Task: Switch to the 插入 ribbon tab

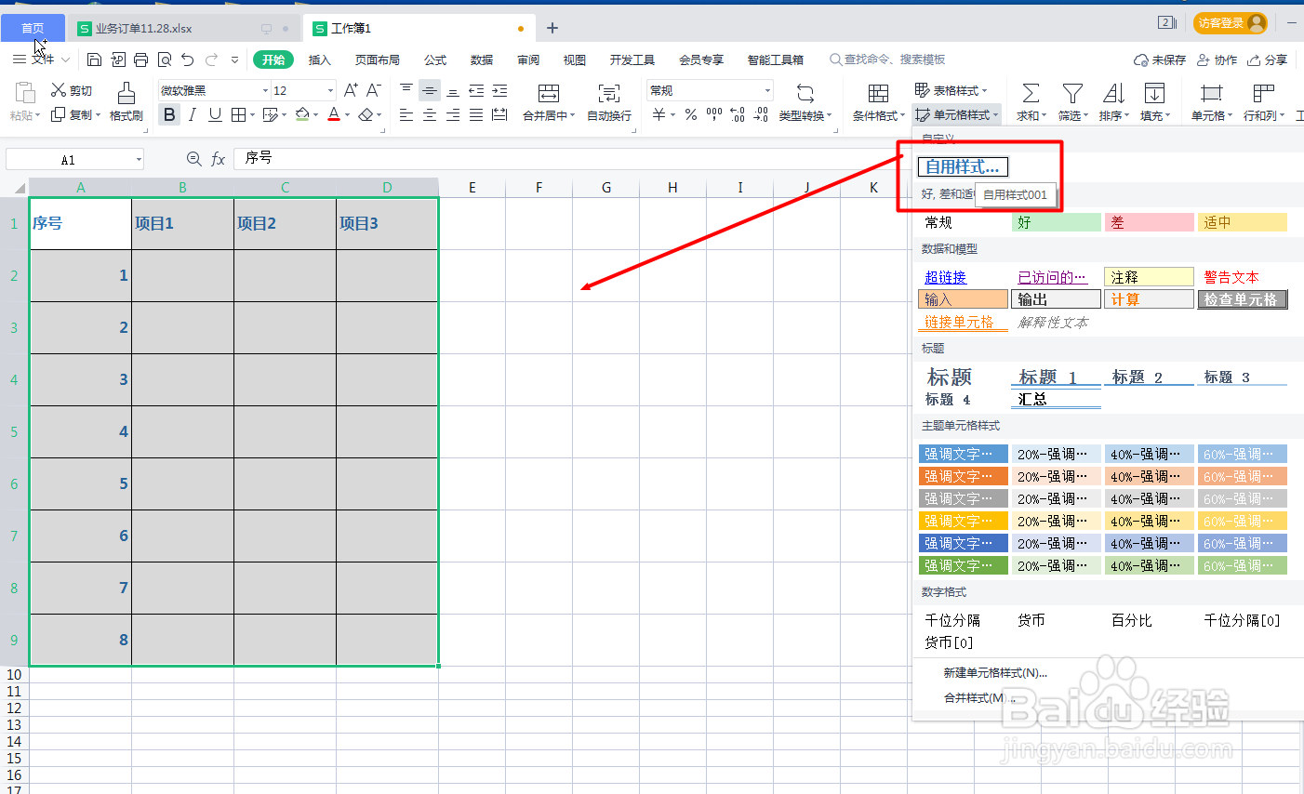Action: click(319, 59)
